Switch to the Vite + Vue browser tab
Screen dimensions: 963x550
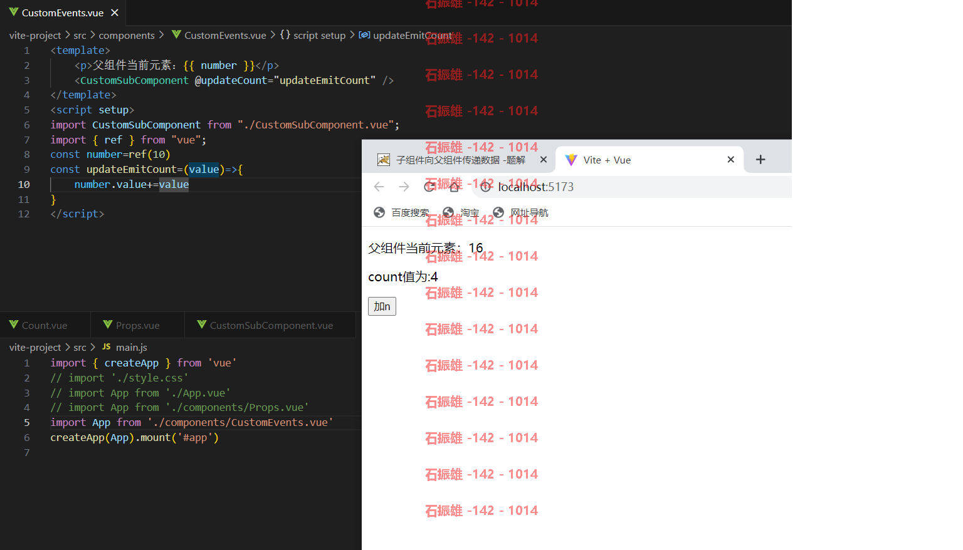tap(650, 160)
